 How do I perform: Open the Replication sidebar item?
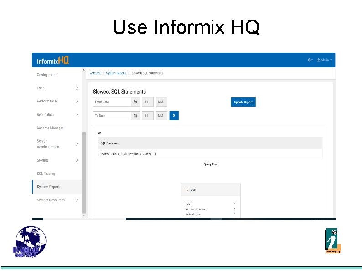45,115
